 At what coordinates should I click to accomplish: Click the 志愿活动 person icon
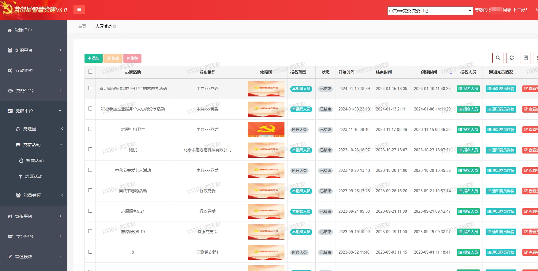21,176
